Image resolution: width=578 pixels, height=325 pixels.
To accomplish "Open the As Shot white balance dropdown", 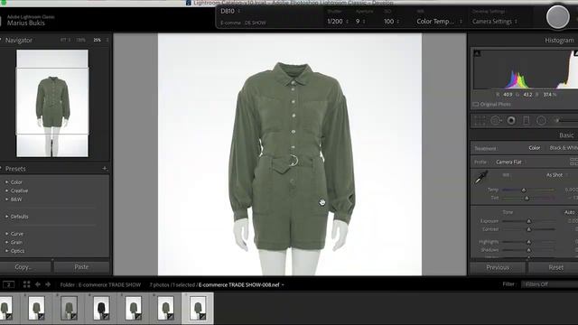I will click(x=556, y=175).
